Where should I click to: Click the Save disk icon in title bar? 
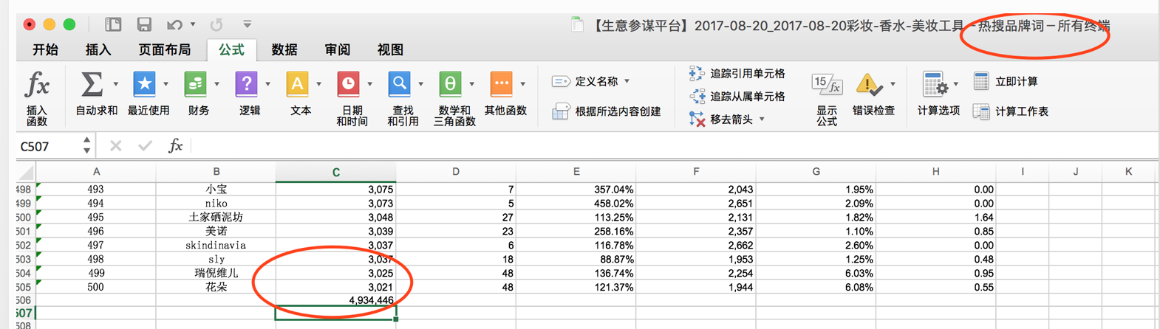click(x=144, y=24)
